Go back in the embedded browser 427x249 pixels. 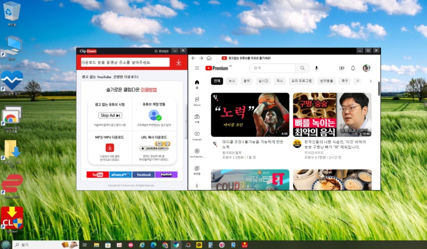(x=193, y=58)
